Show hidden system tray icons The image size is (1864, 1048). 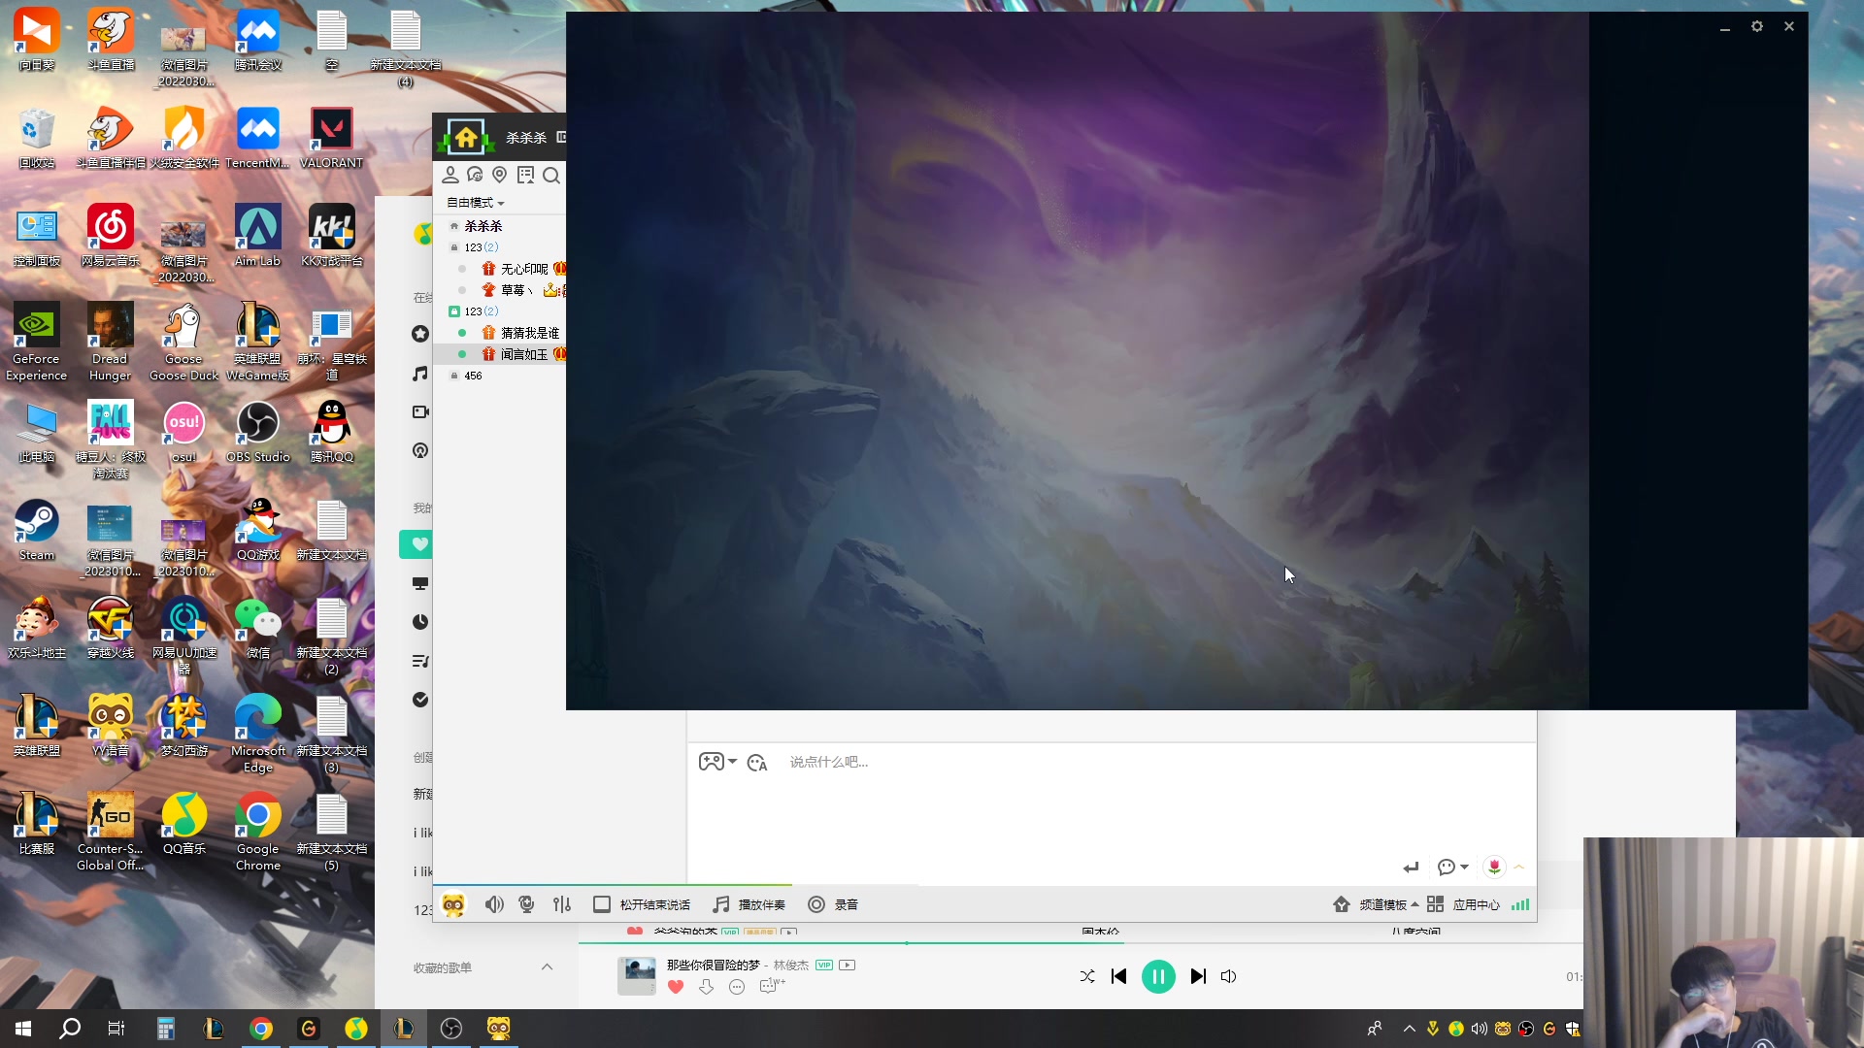coord(1409,1029)
